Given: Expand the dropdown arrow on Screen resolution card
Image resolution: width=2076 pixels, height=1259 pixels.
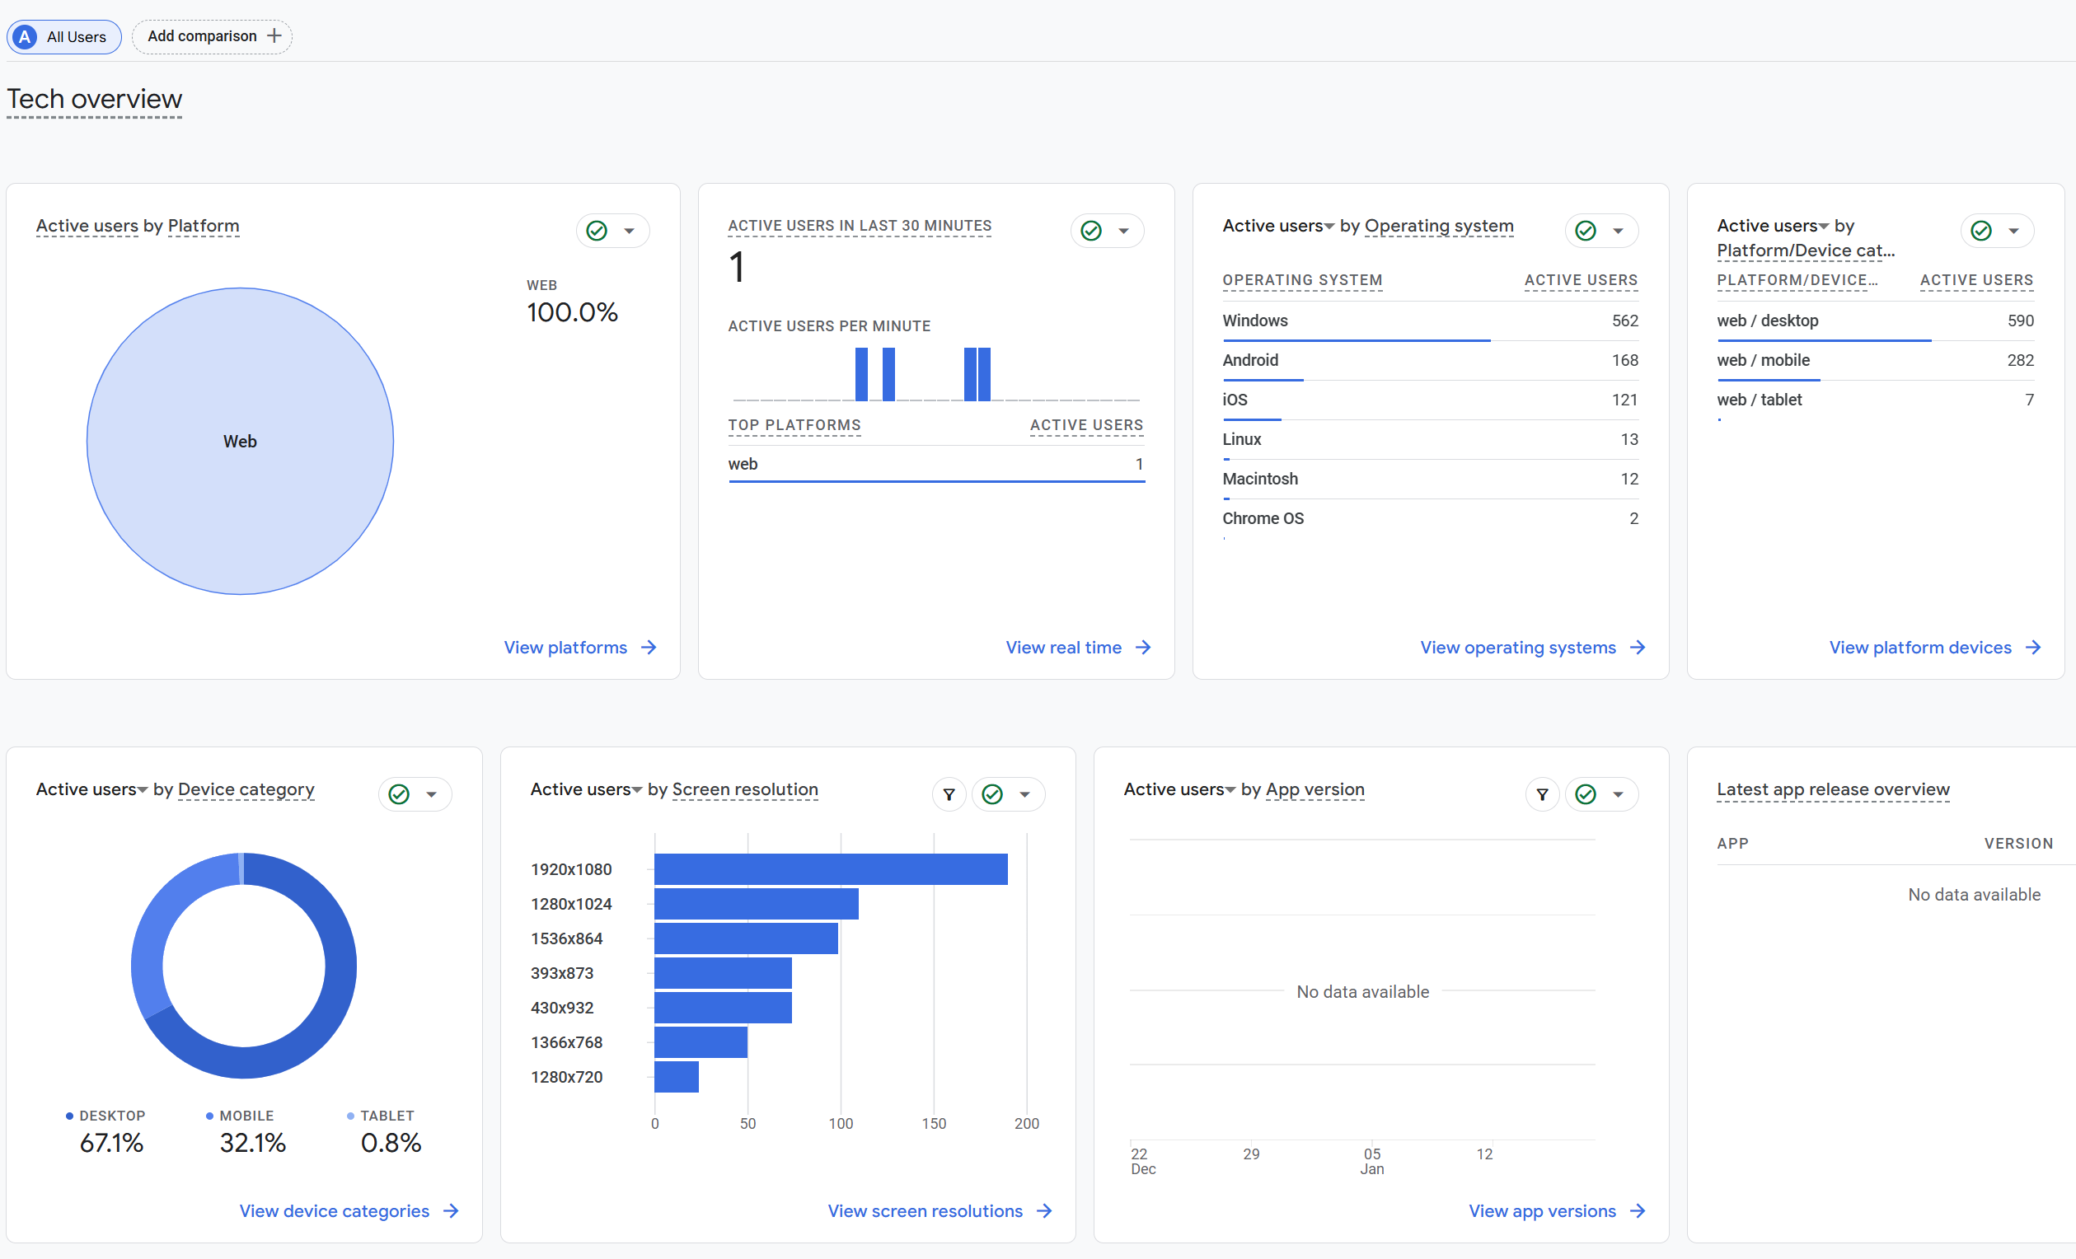Looking at the screenshot, I should [x=1025, y=794].
